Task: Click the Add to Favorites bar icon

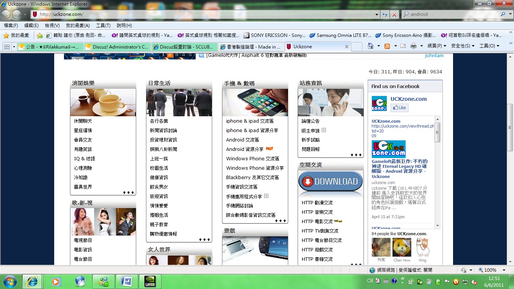Action: tap(40, 35)
